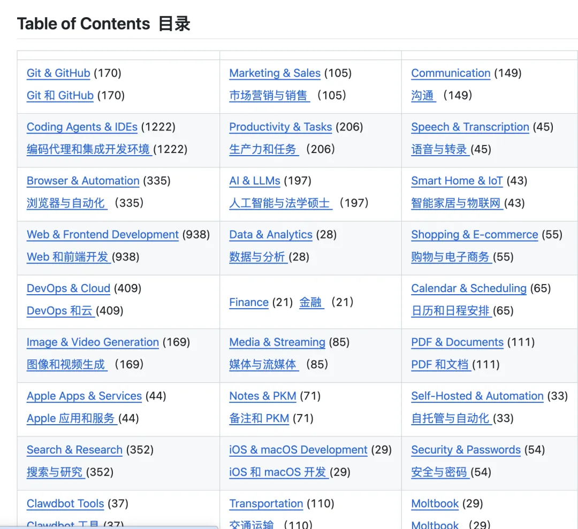Click the Marketing & Sales link

coord(275,73)
